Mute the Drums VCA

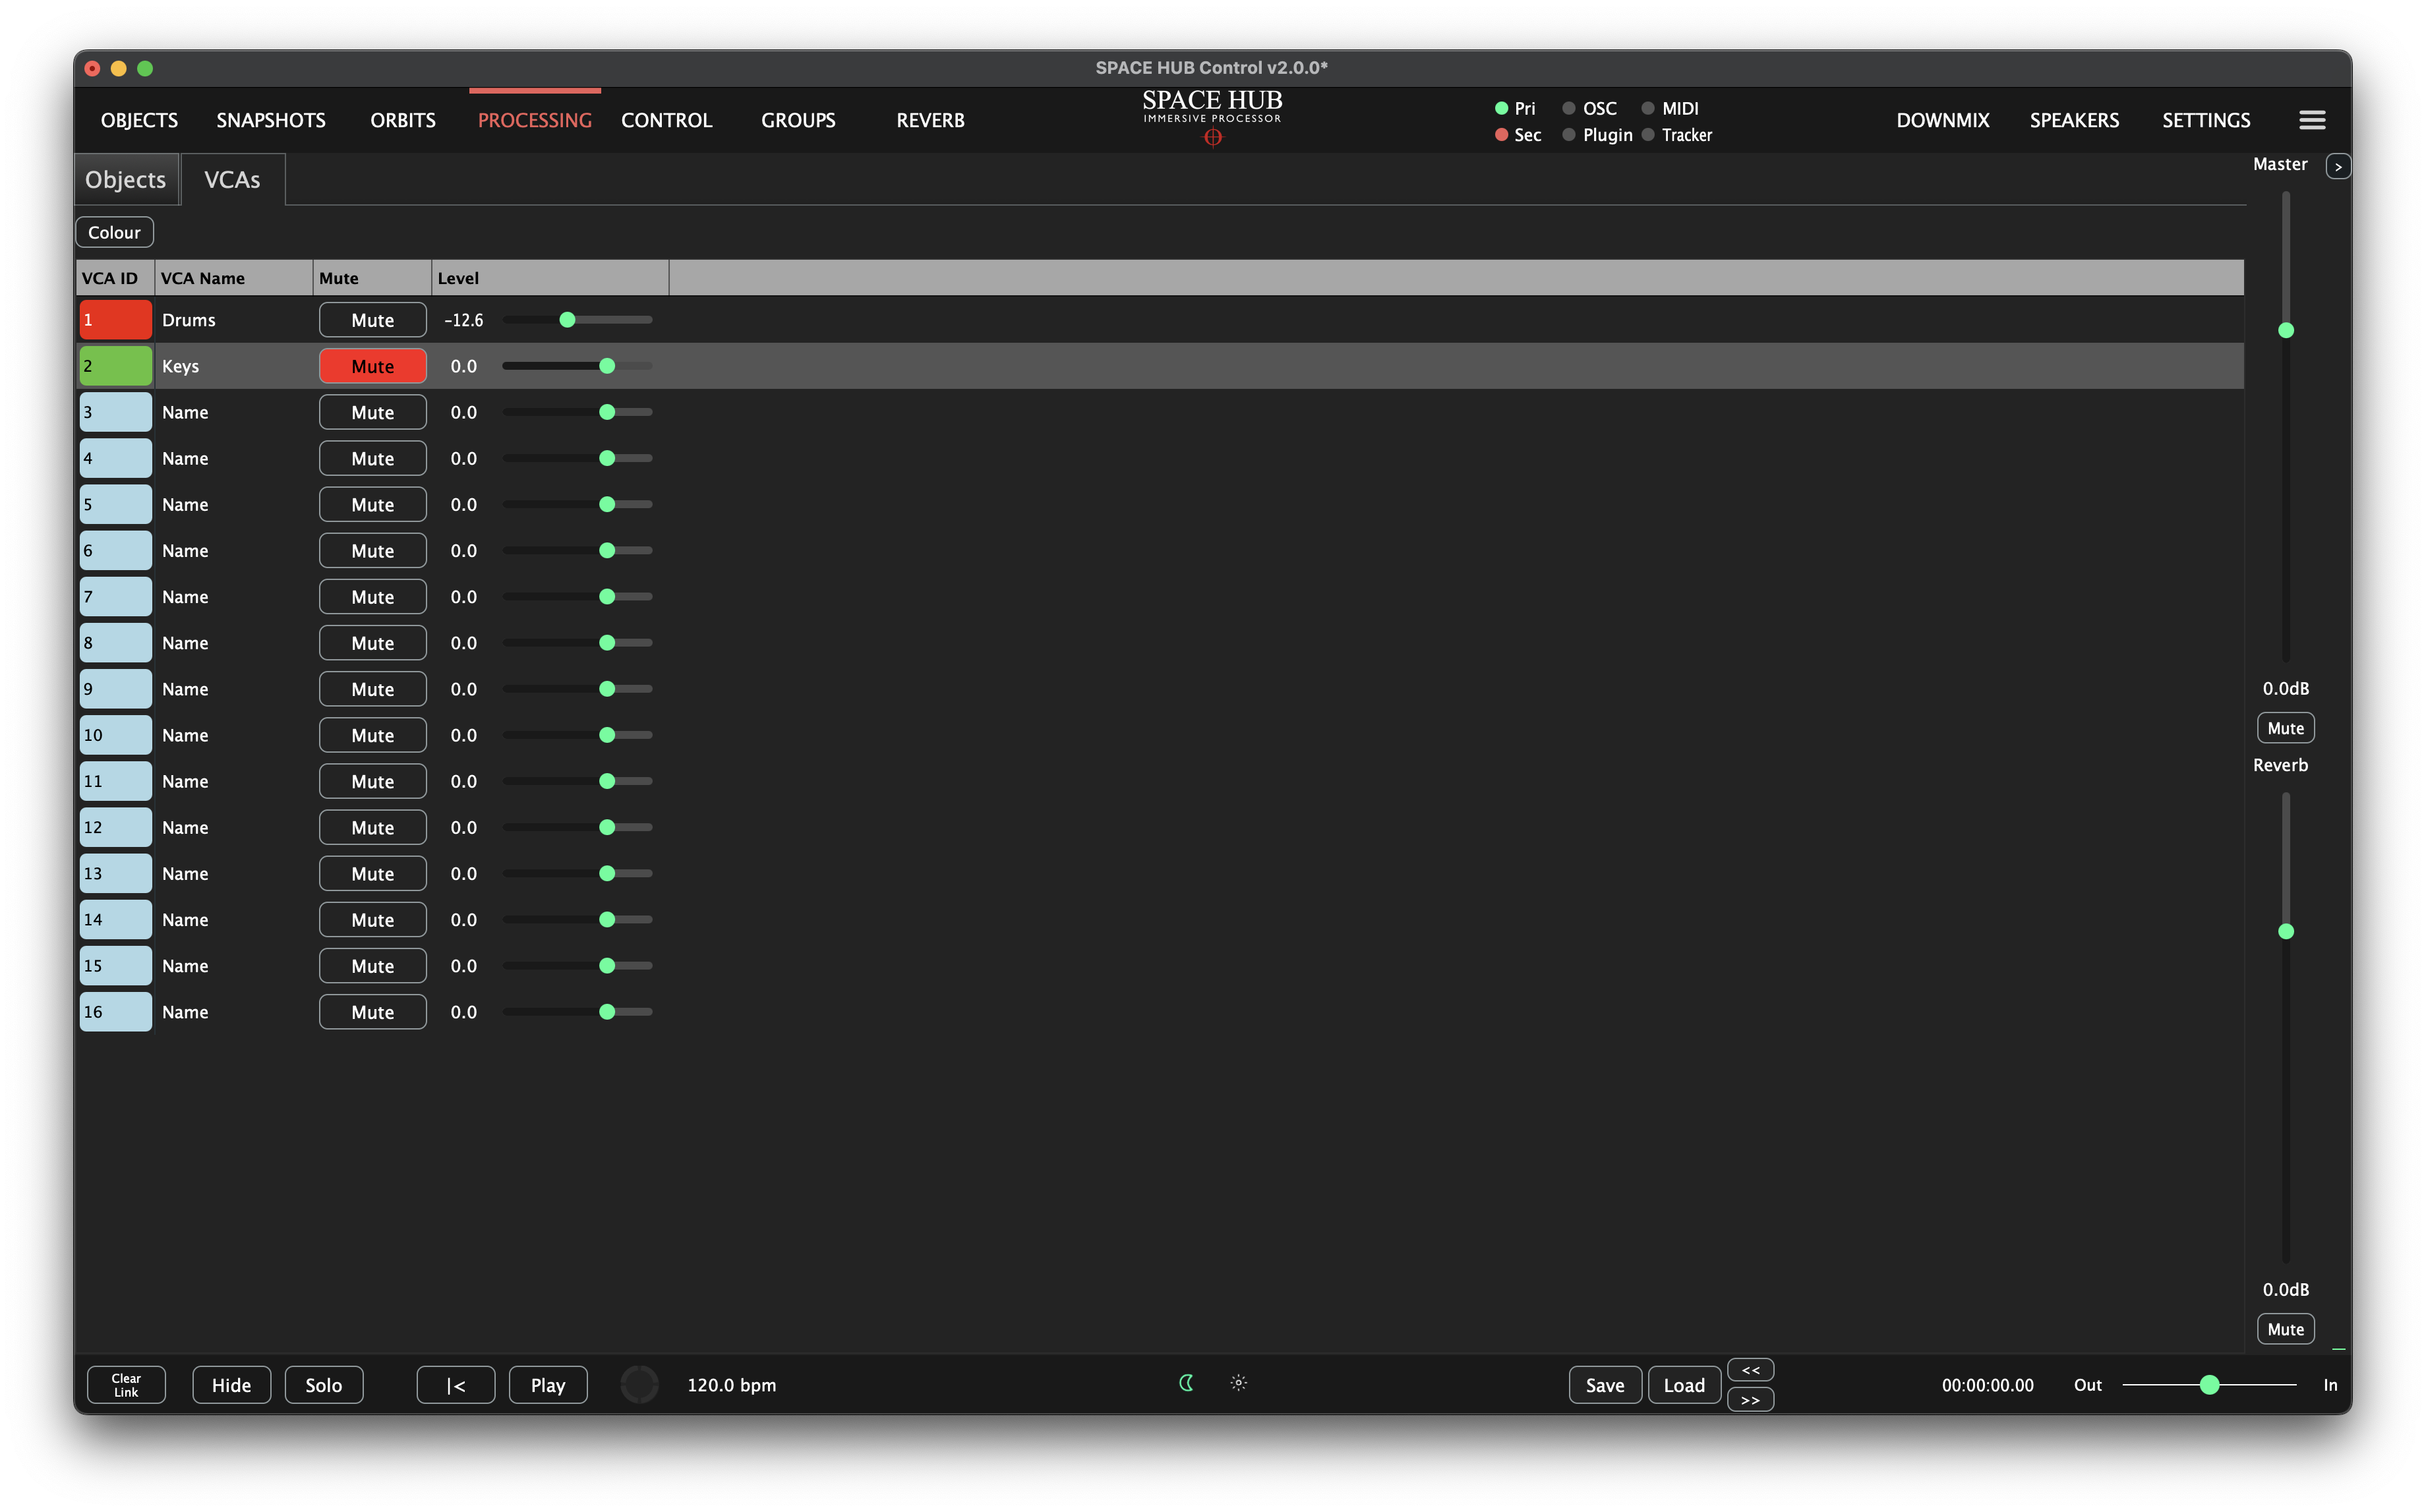372,319
